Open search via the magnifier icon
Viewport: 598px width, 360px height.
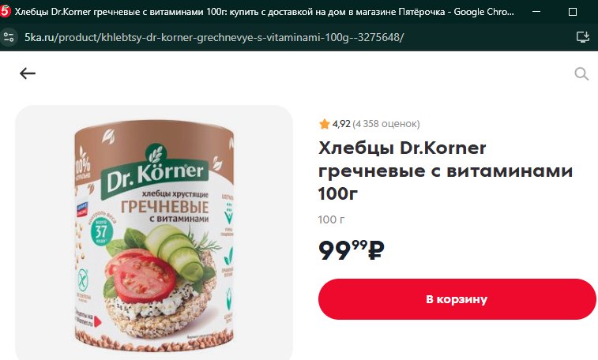581,73
